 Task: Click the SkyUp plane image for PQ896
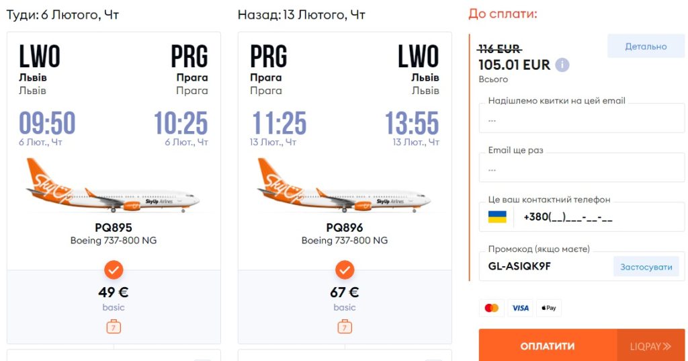(344, 186)
